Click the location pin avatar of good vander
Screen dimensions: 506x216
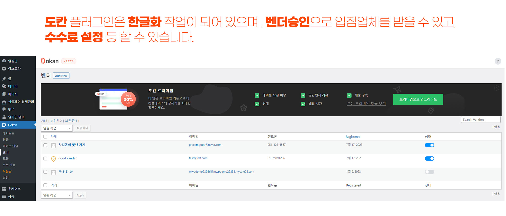[x=53, y=159]
